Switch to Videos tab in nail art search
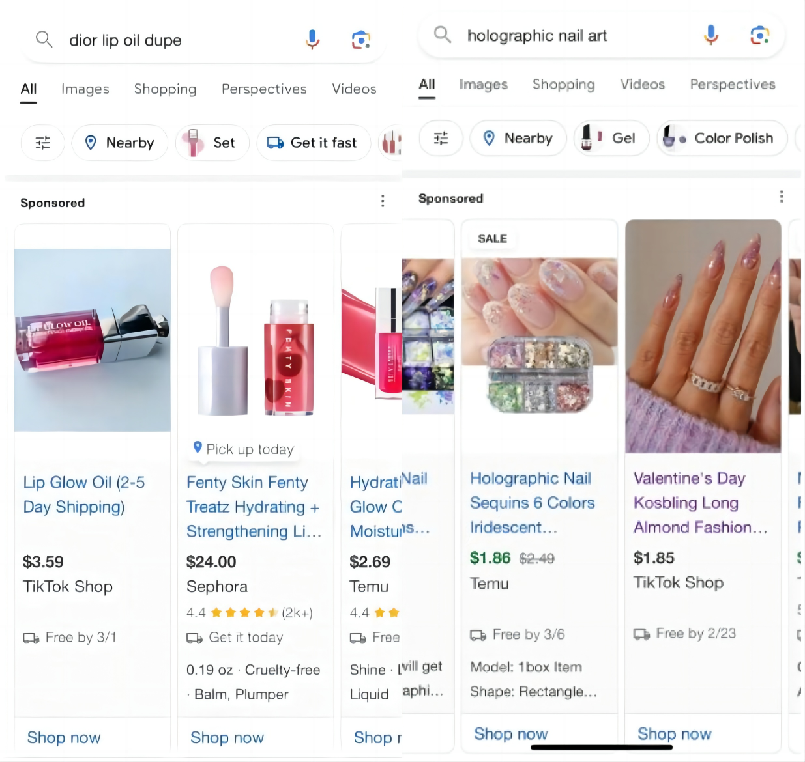 [x=642, y=85]
